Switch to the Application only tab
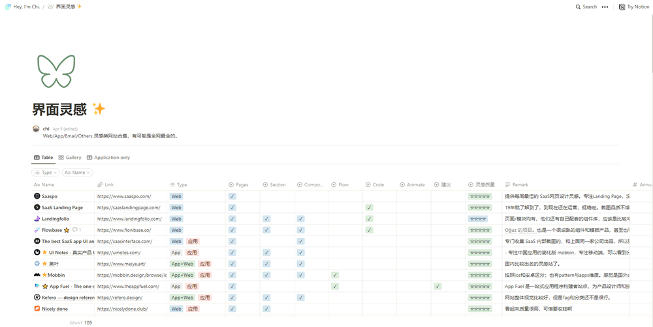This screenshot has width=653, height=327. 108,158
